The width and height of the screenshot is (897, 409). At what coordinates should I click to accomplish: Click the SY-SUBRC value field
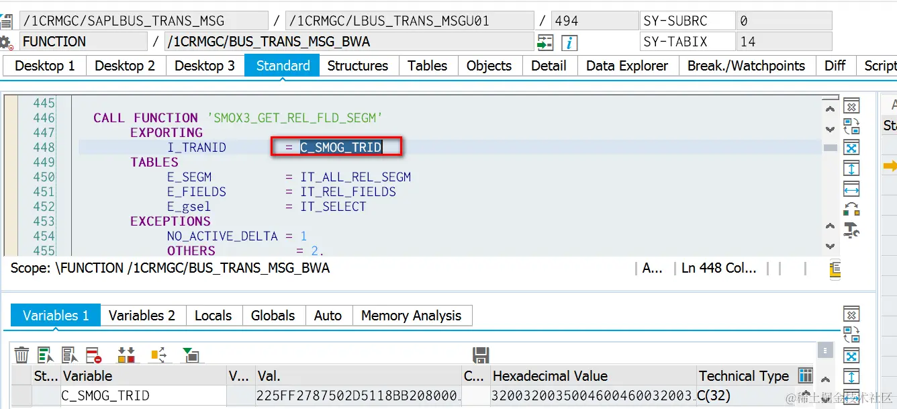(x=784, y=21)
